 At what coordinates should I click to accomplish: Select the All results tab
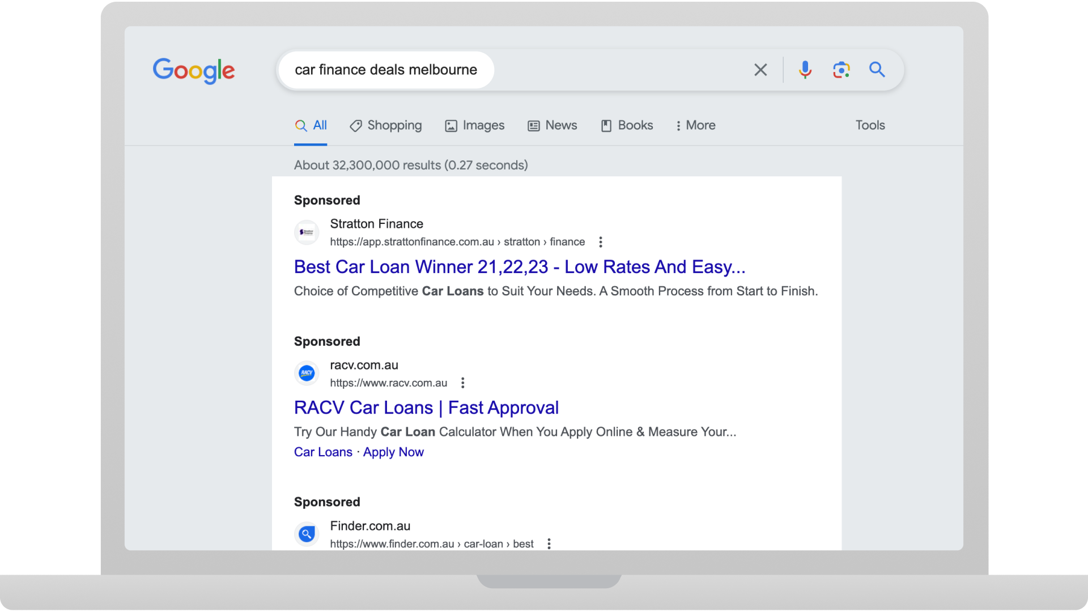click(x=311, y=125)
